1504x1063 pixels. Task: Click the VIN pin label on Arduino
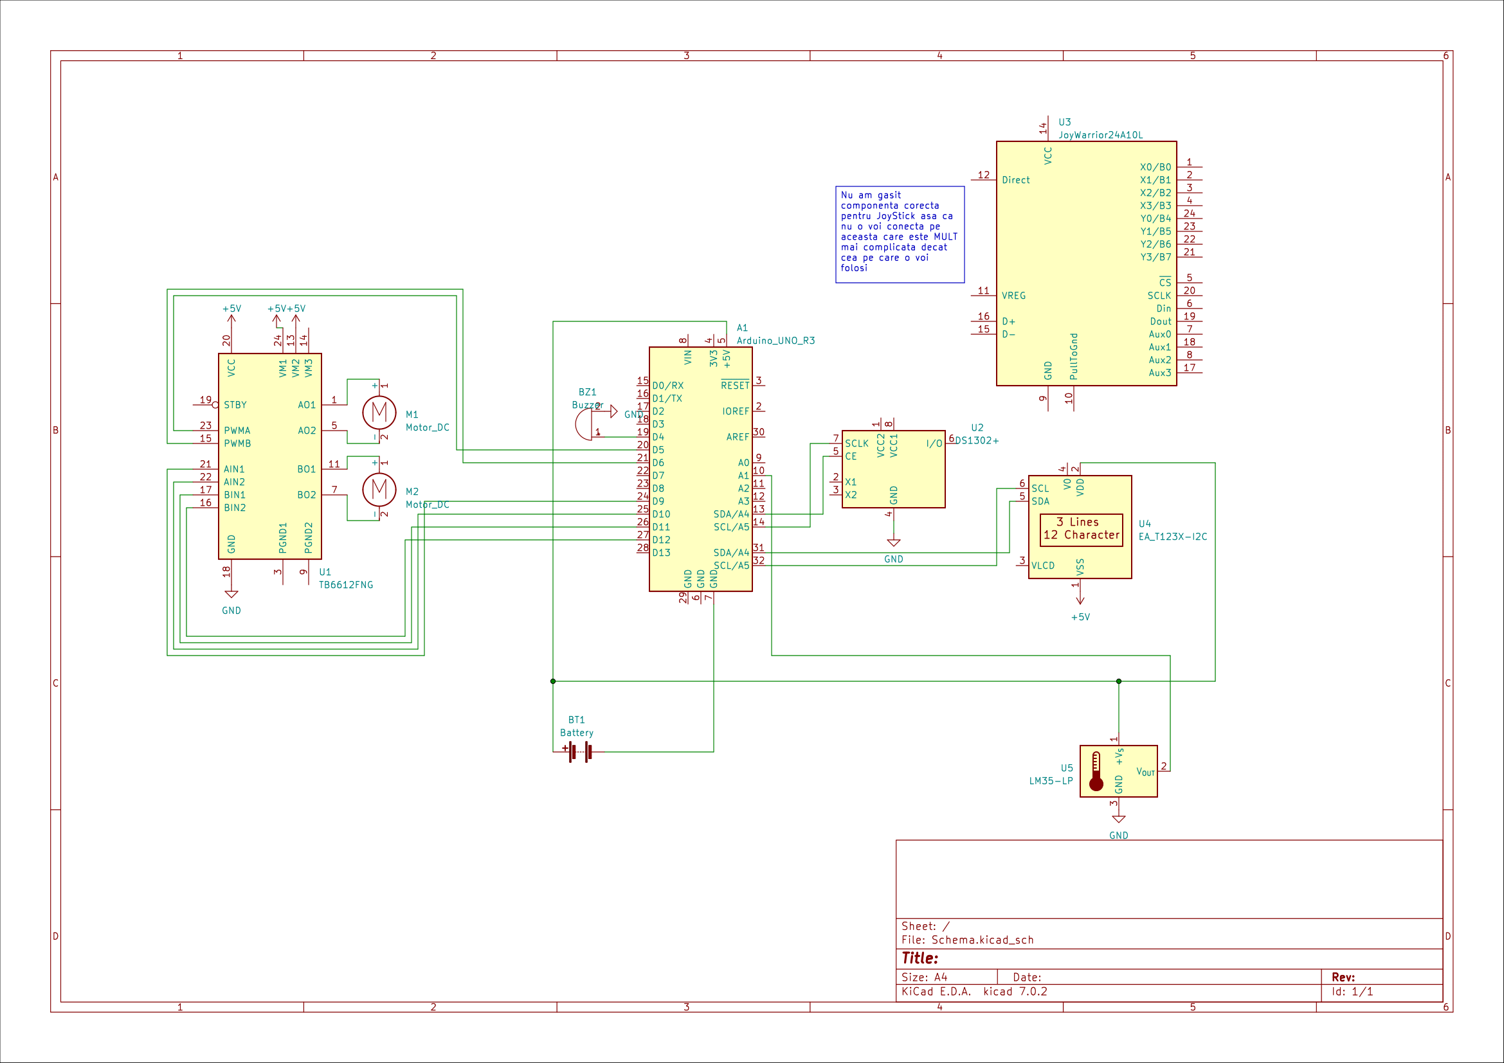688,357
